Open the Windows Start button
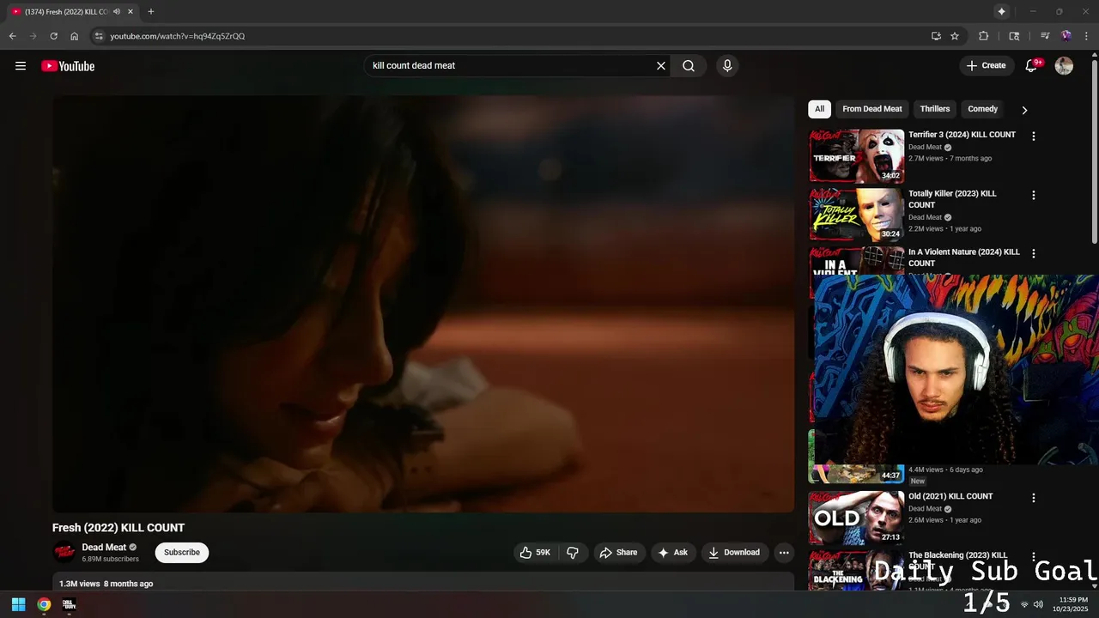Image resolution: width=1099 pixels, height=618 pixels. click(18, 604)
